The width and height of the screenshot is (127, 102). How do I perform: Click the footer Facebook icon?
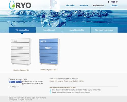click(10, 86)
